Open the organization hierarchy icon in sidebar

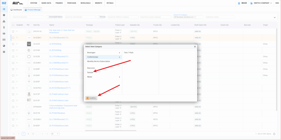click(4, 21)
